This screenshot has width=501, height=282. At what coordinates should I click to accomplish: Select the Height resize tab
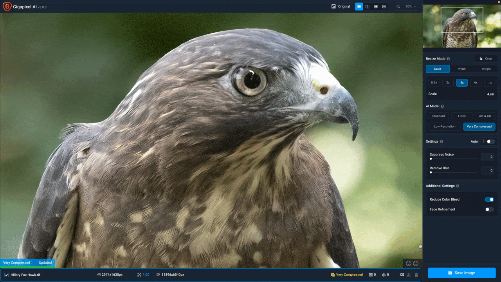click(x=486, y=69)
